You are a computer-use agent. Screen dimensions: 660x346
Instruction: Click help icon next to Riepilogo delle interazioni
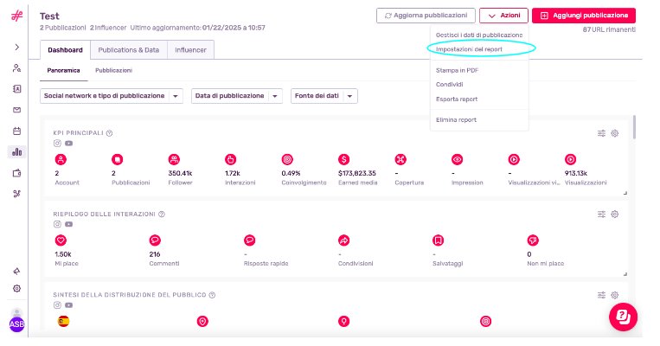(x=162, y=214)
